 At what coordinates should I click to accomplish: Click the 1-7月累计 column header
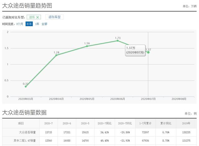click(x=146, y=124)
